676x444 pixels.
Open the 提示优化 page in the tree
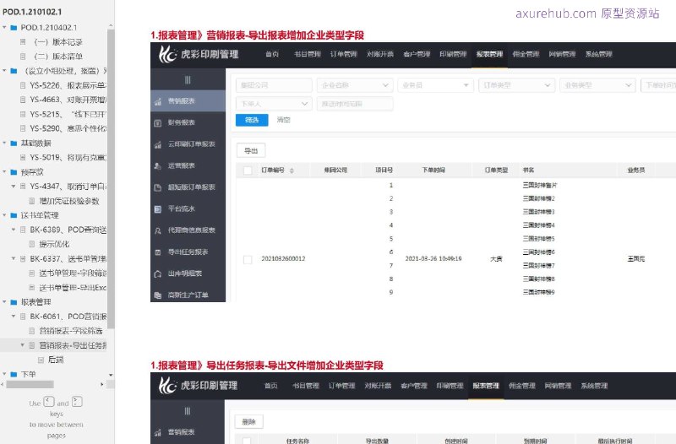pos(54,244)
